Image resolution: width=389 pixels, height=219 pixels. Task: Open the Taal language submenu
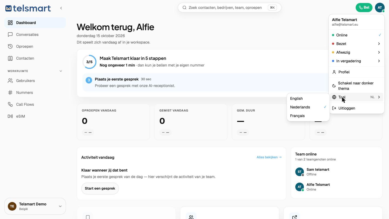357,97
